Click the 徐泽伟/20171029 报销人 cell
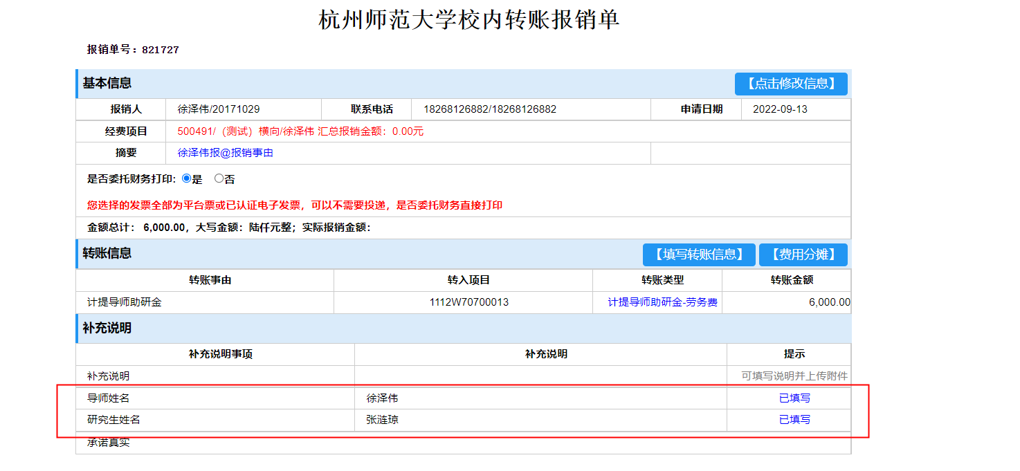The image size is (1020, 471). [x=244, y=109]
